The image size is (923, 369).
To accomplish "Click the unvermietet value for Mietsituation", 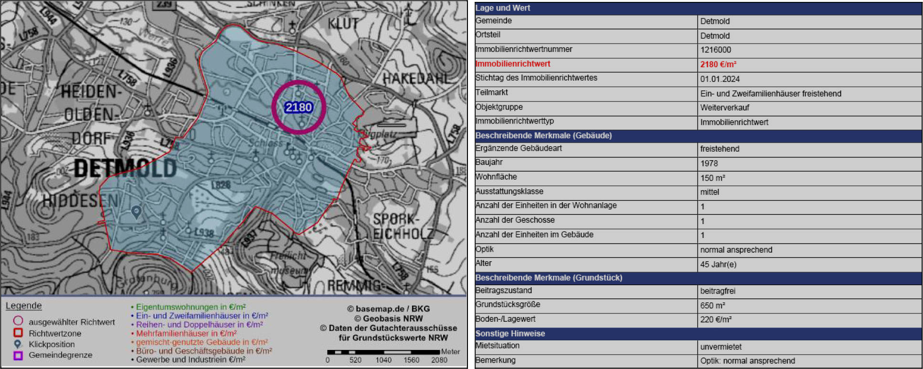I will [x=721, y=347].
